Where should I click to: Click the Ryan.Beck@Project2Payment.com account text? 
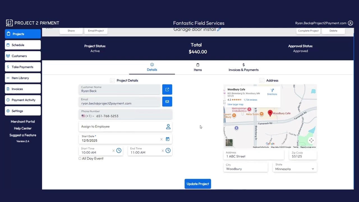(321, 23)
